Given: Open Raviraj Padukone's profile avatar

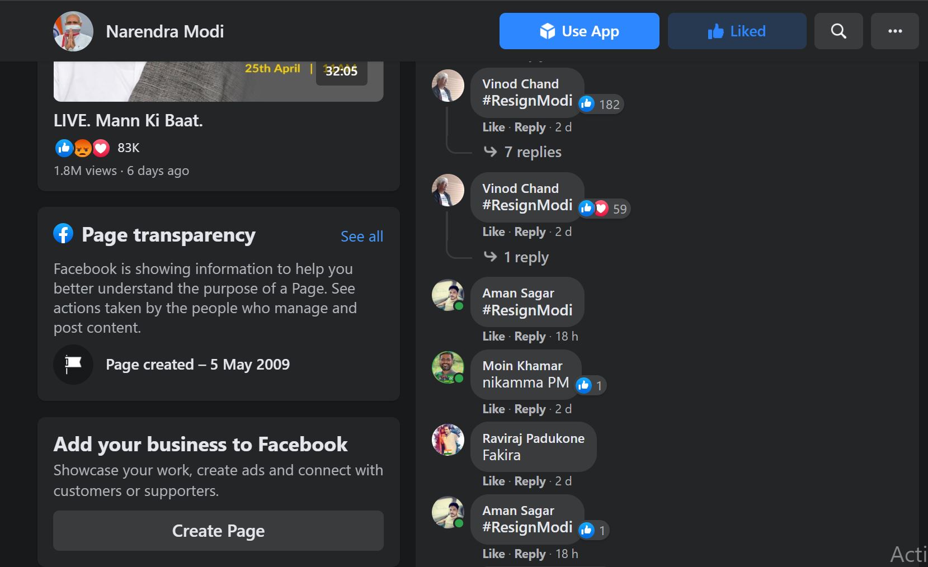Looking at the screenshot, I should [448, 440].
